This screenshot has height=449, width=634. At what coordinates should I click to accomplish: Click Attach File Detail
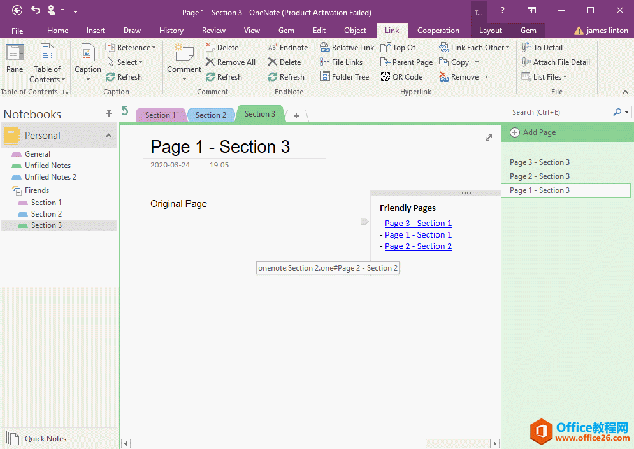coord(556,62)
